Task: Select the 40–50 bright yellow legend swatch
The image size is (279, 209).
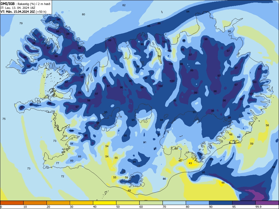Action: coord(105,203)
